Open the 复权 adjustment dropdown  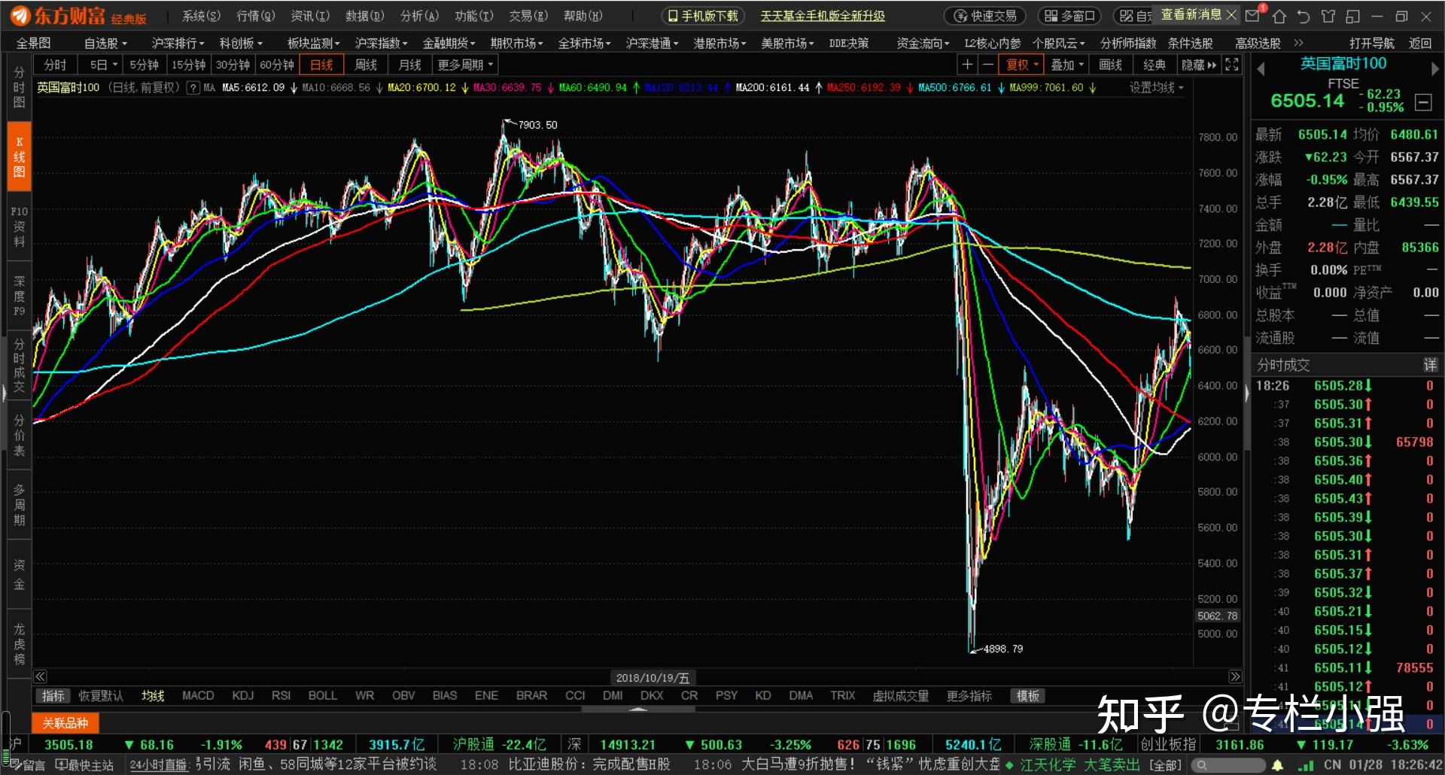[1021, 65]
